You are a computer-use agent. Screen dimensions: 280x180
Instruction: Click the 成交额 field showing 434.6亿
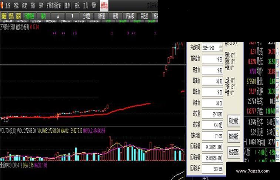pyautogui.click(x=212, y=125)
